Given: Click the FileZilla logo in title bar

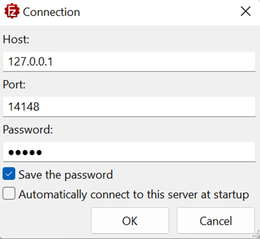Looking at the screenshot, I should (x=12, y=11).
